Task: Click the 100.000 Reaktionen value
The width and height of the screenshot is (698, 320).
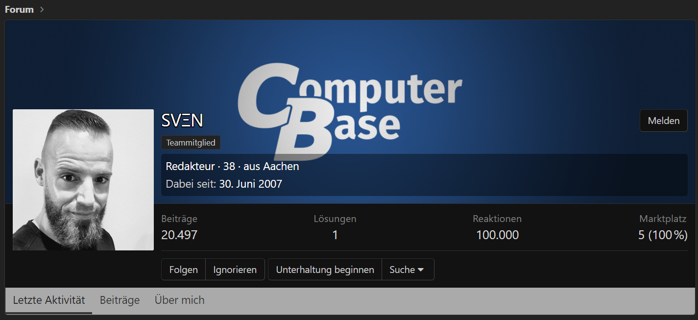Action: tap(497, 235)
